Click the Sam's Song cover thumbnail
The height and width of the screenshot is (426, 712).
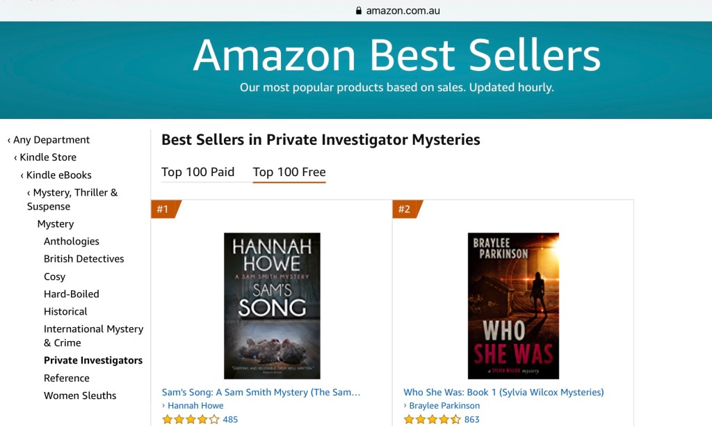(x=272, y=306)
